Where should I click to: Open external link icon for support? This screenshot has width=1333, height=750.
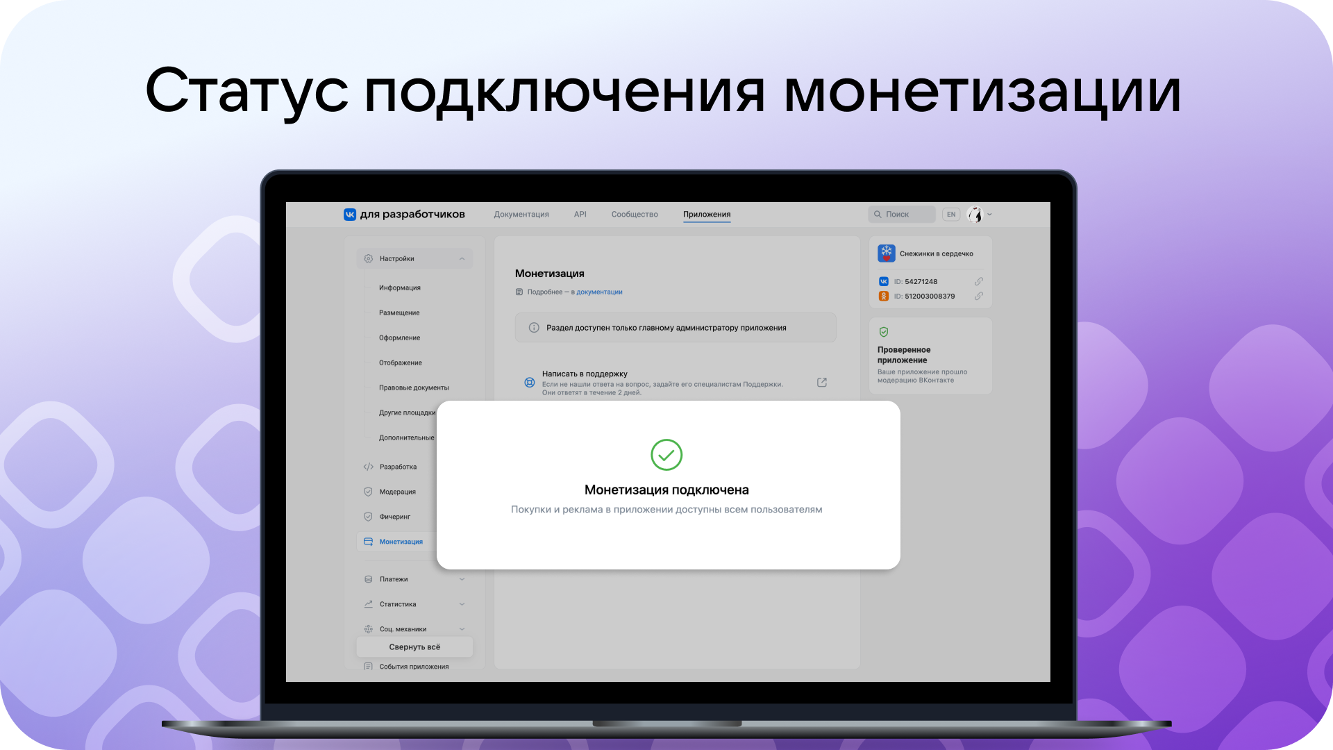[822, 383]
